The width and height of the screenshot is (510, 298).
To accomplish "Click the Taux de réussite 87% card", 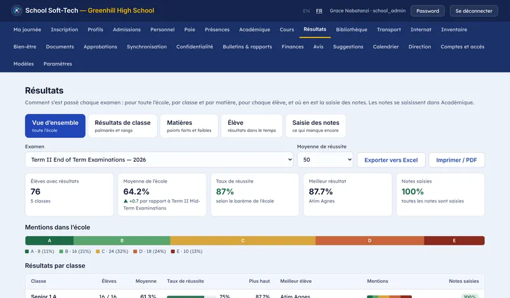I will [254, 194].
